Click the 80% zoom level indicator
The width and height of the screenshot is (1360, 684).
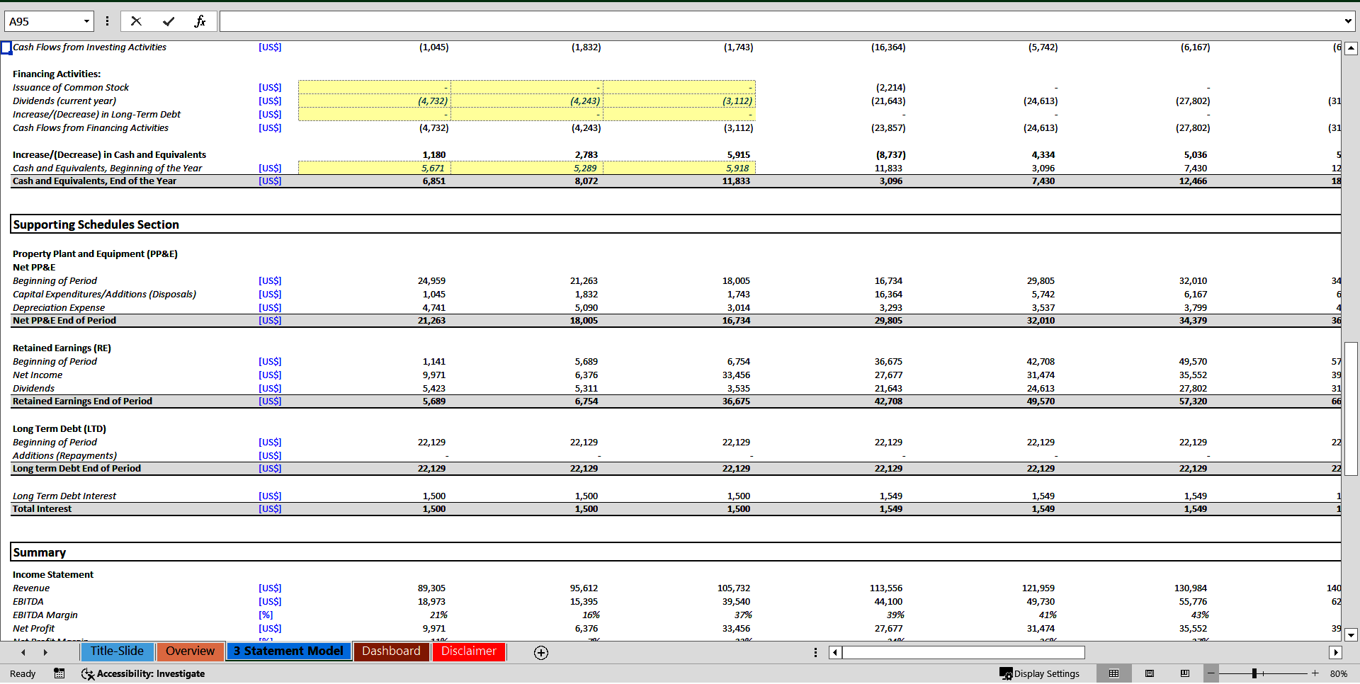pos(1339,673)
